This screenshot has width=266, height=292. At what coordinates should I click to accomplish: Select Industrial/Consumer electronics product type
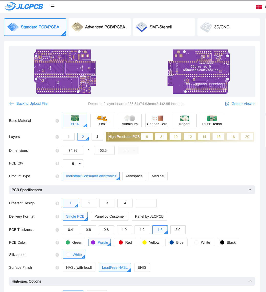click(x=91, y=176)
